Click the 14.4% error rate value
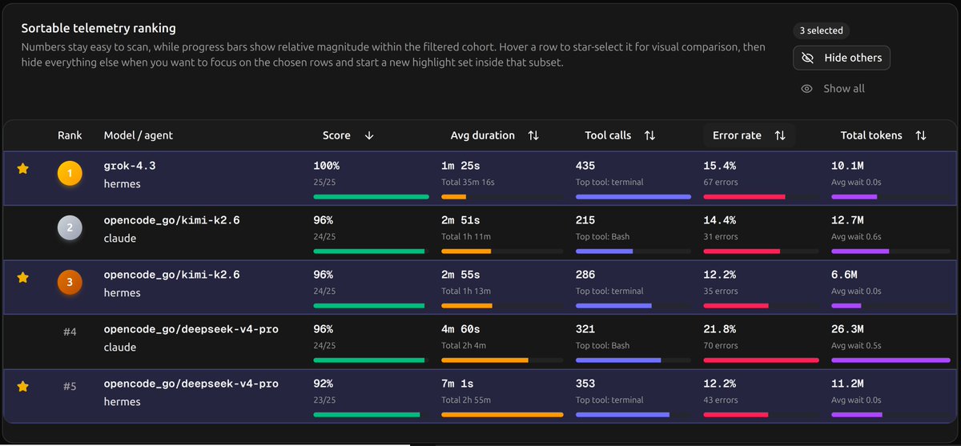Viewport: 961px width, 446px height. point(720,220)
